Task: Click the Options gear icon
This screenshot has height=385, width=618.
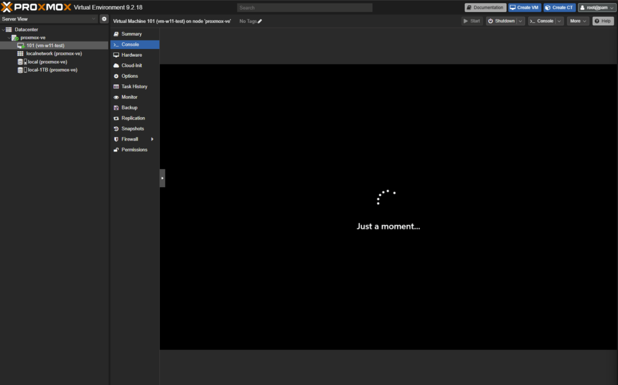Action: (x=116, y=76)
